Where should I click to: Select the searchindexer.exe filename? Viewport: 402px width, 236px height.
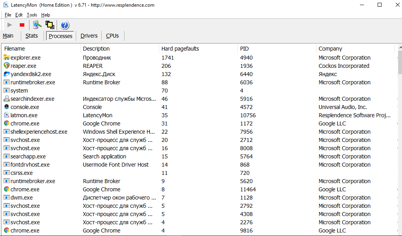click(32, 99)
